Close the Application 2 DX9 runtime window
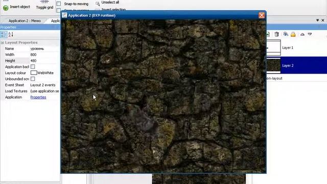The height and width of the screenshot is (184, 327). [262, 15]
